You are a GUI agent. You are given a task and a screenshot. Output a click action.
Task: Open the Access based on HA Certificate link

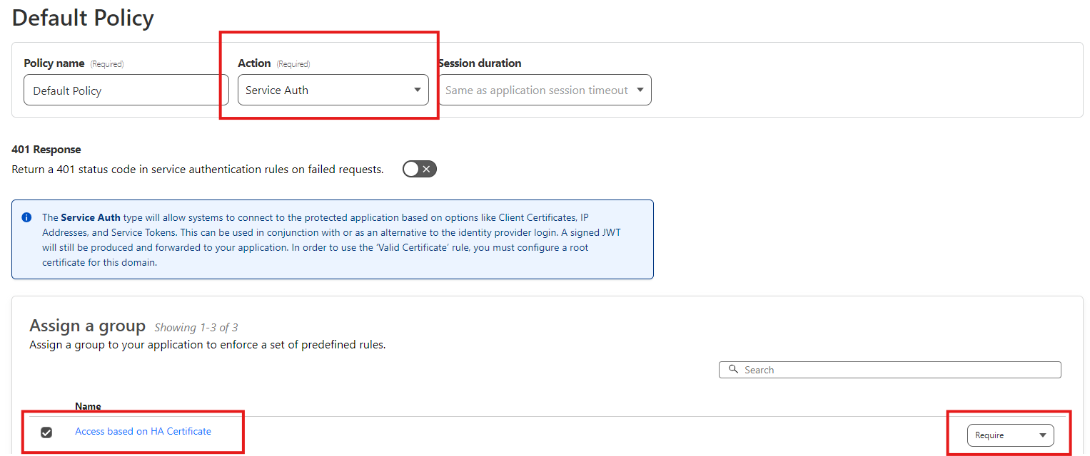click(x=143, y=431)
